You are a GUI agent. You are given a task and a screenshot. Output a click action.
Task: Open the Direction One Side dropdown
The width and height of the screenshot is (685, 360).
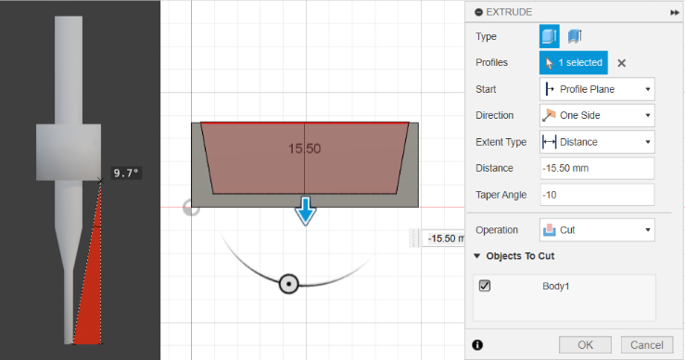click(597, 115)
